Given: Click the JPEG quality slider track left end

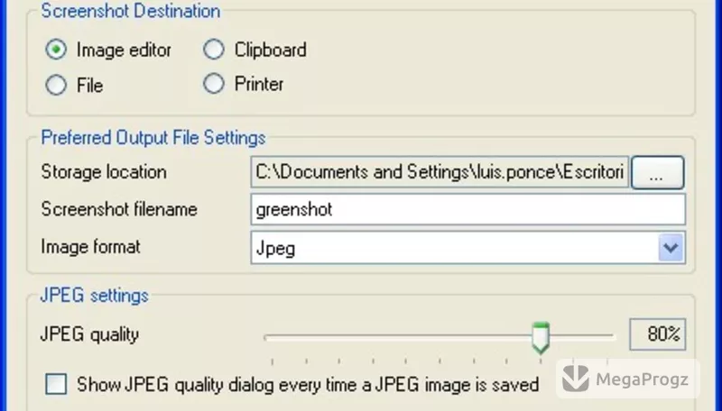Looking at the screenshot, I should 268,337.
